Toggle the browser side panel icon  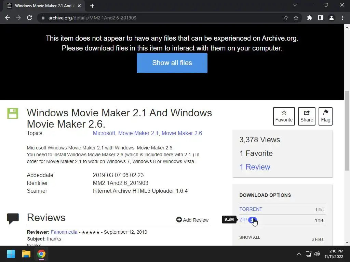(321, 18)
